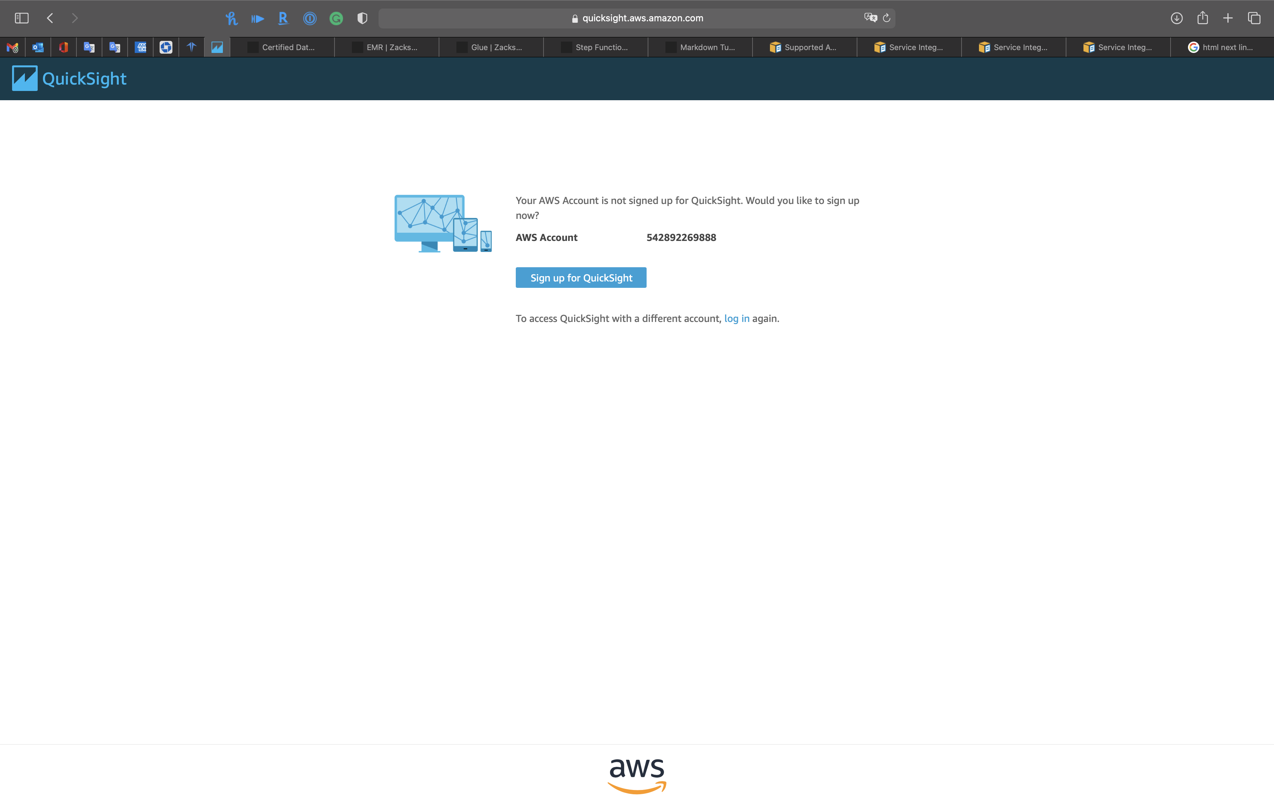Toggle the Safari sidebar
The height and width of the screenshot is (796, 1274).
point(22,18)
